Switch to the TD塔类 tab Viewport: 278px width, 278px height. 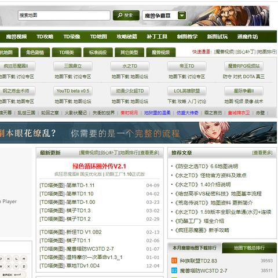[x=67, y=52]
